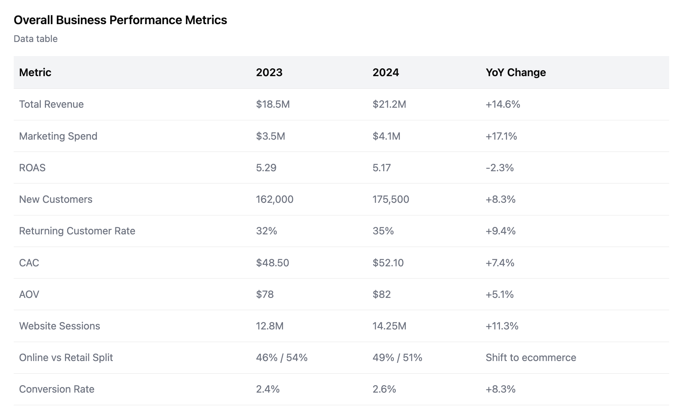Image resolution: width=684 pixels, height=416 pixels.
Task: Click the AOV row label
Action: pos(29,294)
